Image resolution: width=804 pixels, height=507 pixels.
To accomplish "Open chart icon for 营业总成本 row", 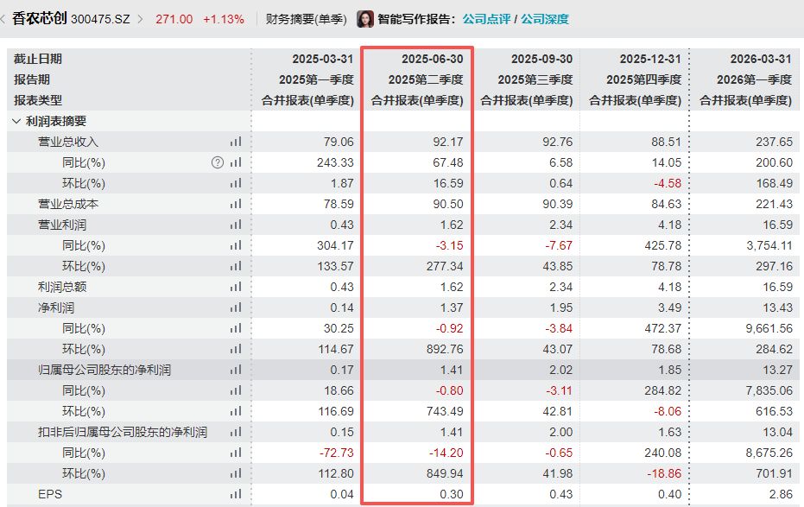I will (x=236, y=204).
